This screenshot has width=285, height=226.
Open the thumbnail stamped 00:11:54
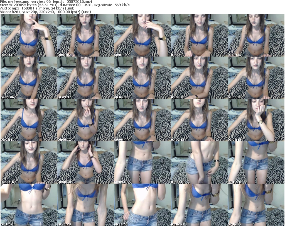[x=142, y=205]
